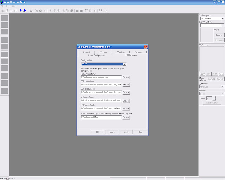Switch to the General tab
The image size is (225, 180).
[x=86, y=52]
